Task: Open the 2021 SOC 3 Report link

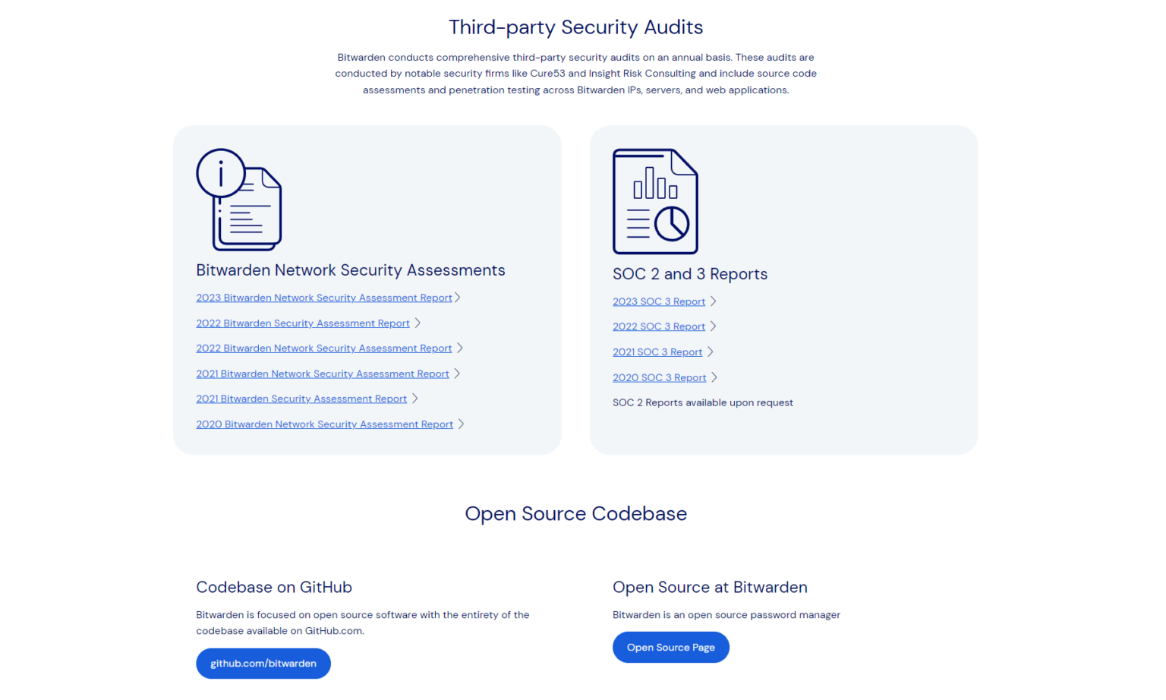Action: click(x=657, y=352)
